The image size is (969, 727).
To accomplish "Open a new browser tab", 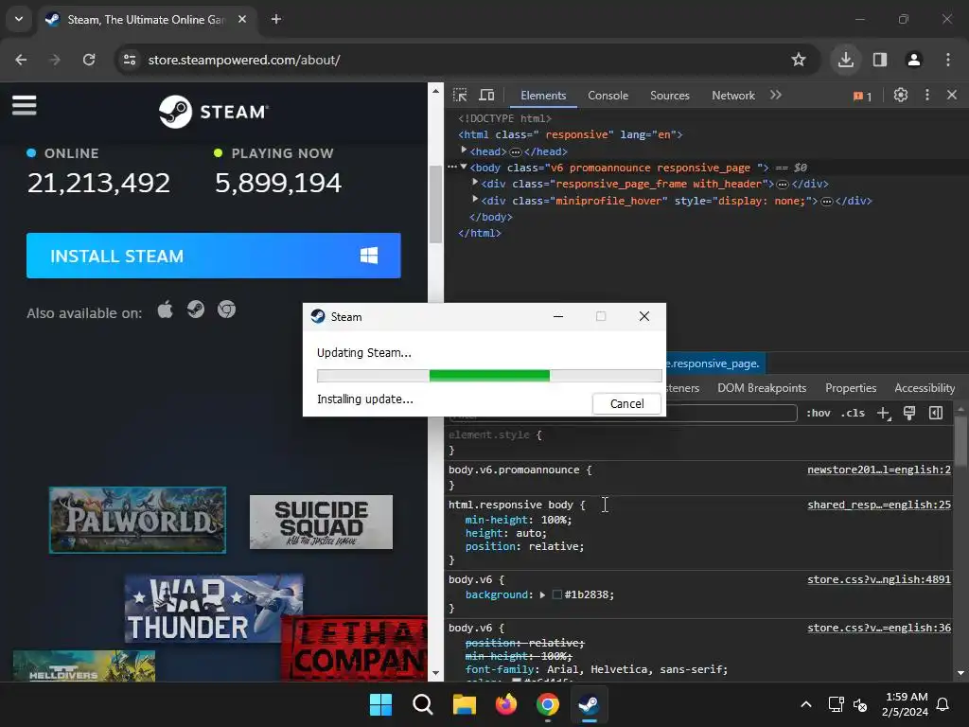I will click(276, 19).
